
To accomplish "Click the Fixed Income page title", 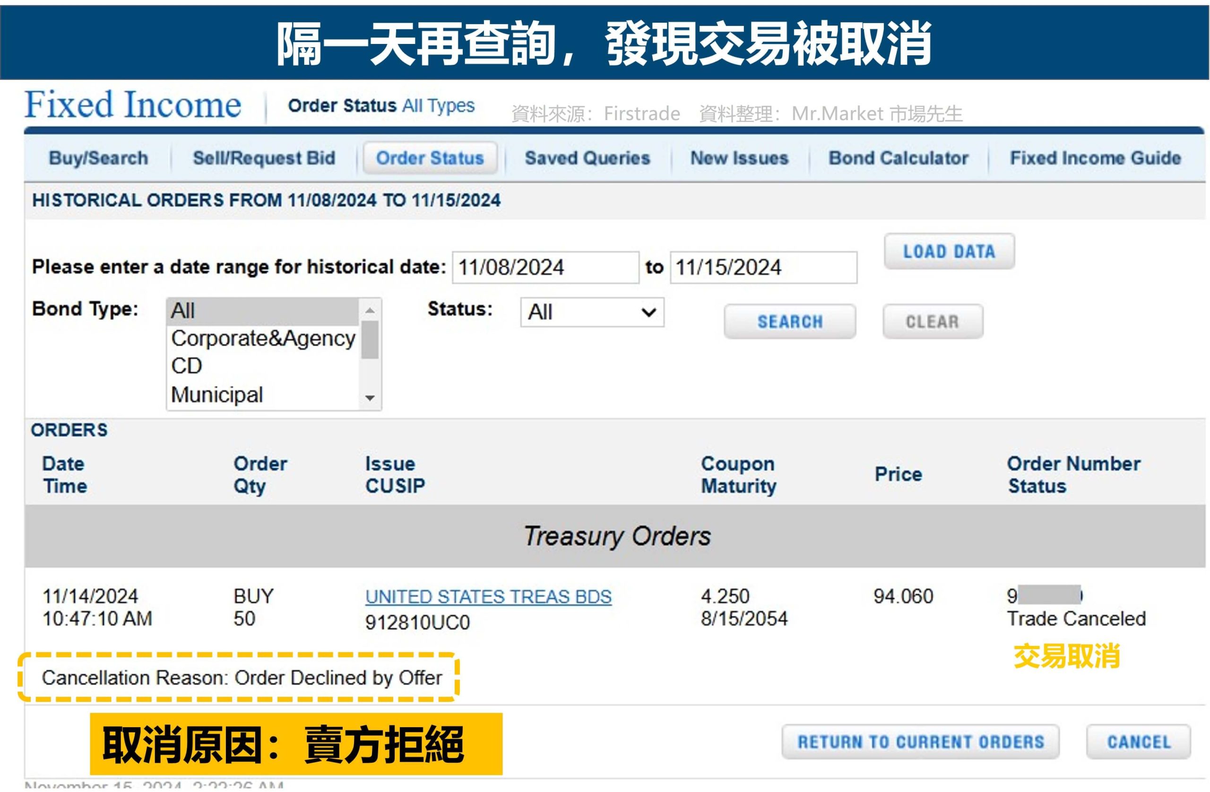I will [x=133, y=105].
